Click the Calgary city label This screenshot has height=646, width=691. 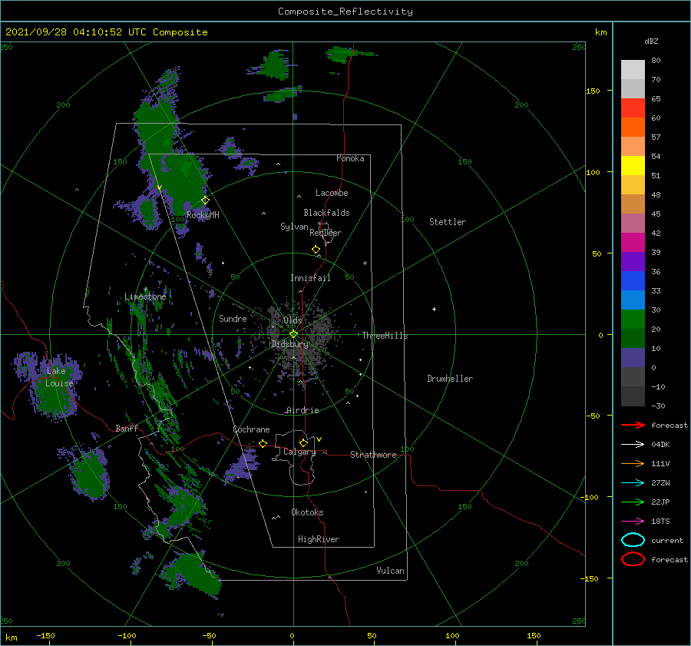pyautogui.click(x=299, y=452)
